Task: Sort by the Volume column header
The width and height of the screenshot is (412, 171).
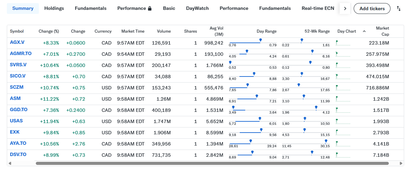Action: click(164, 31)
